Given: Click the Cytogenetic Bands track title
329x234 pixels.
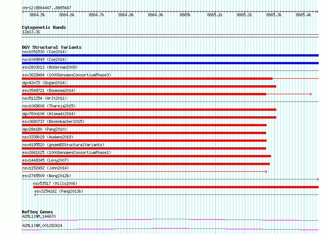Looking at the screenshot, I should pos(44,27).
